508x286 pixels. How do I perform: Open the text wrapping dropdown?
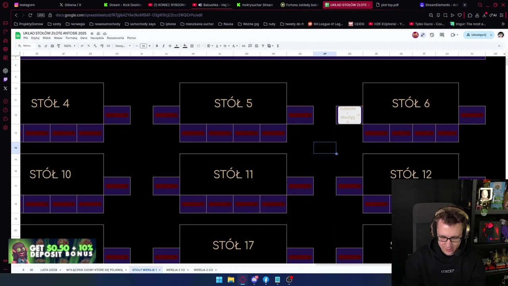[x=227, y=46]
